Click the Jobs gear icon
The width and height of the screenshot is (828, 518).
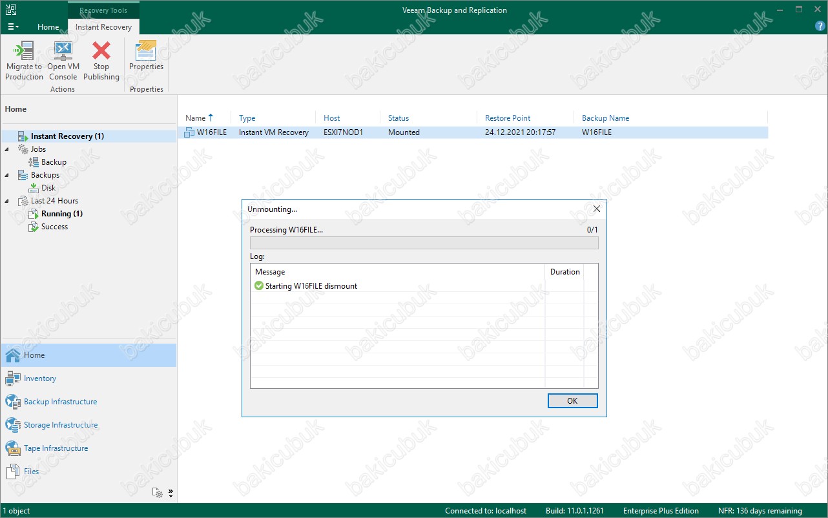[23, 149]
